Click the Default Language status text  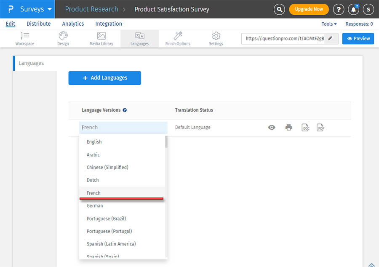pyautogui.click(x=192, y=127)
